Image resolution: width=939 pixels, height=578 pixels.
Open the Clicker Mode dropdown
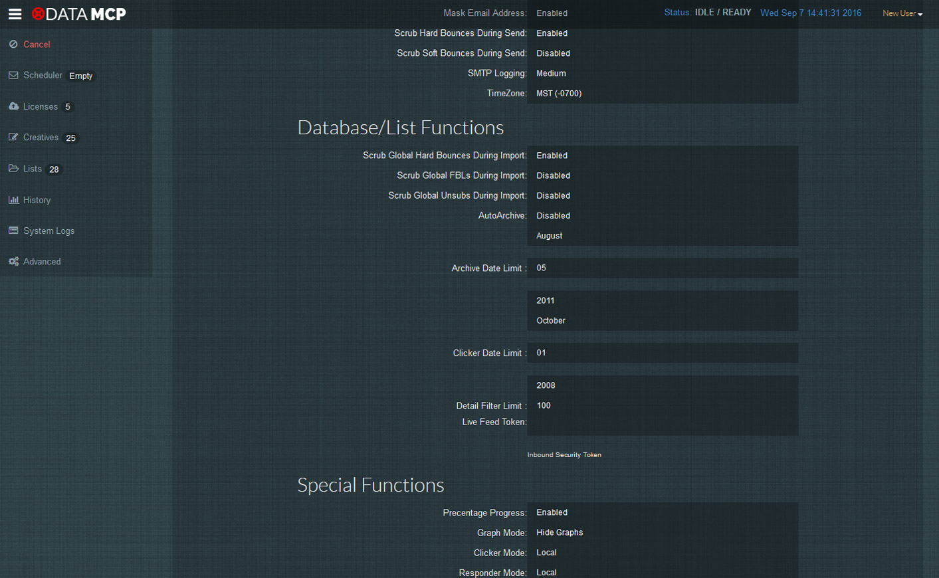tap(663, 552)
